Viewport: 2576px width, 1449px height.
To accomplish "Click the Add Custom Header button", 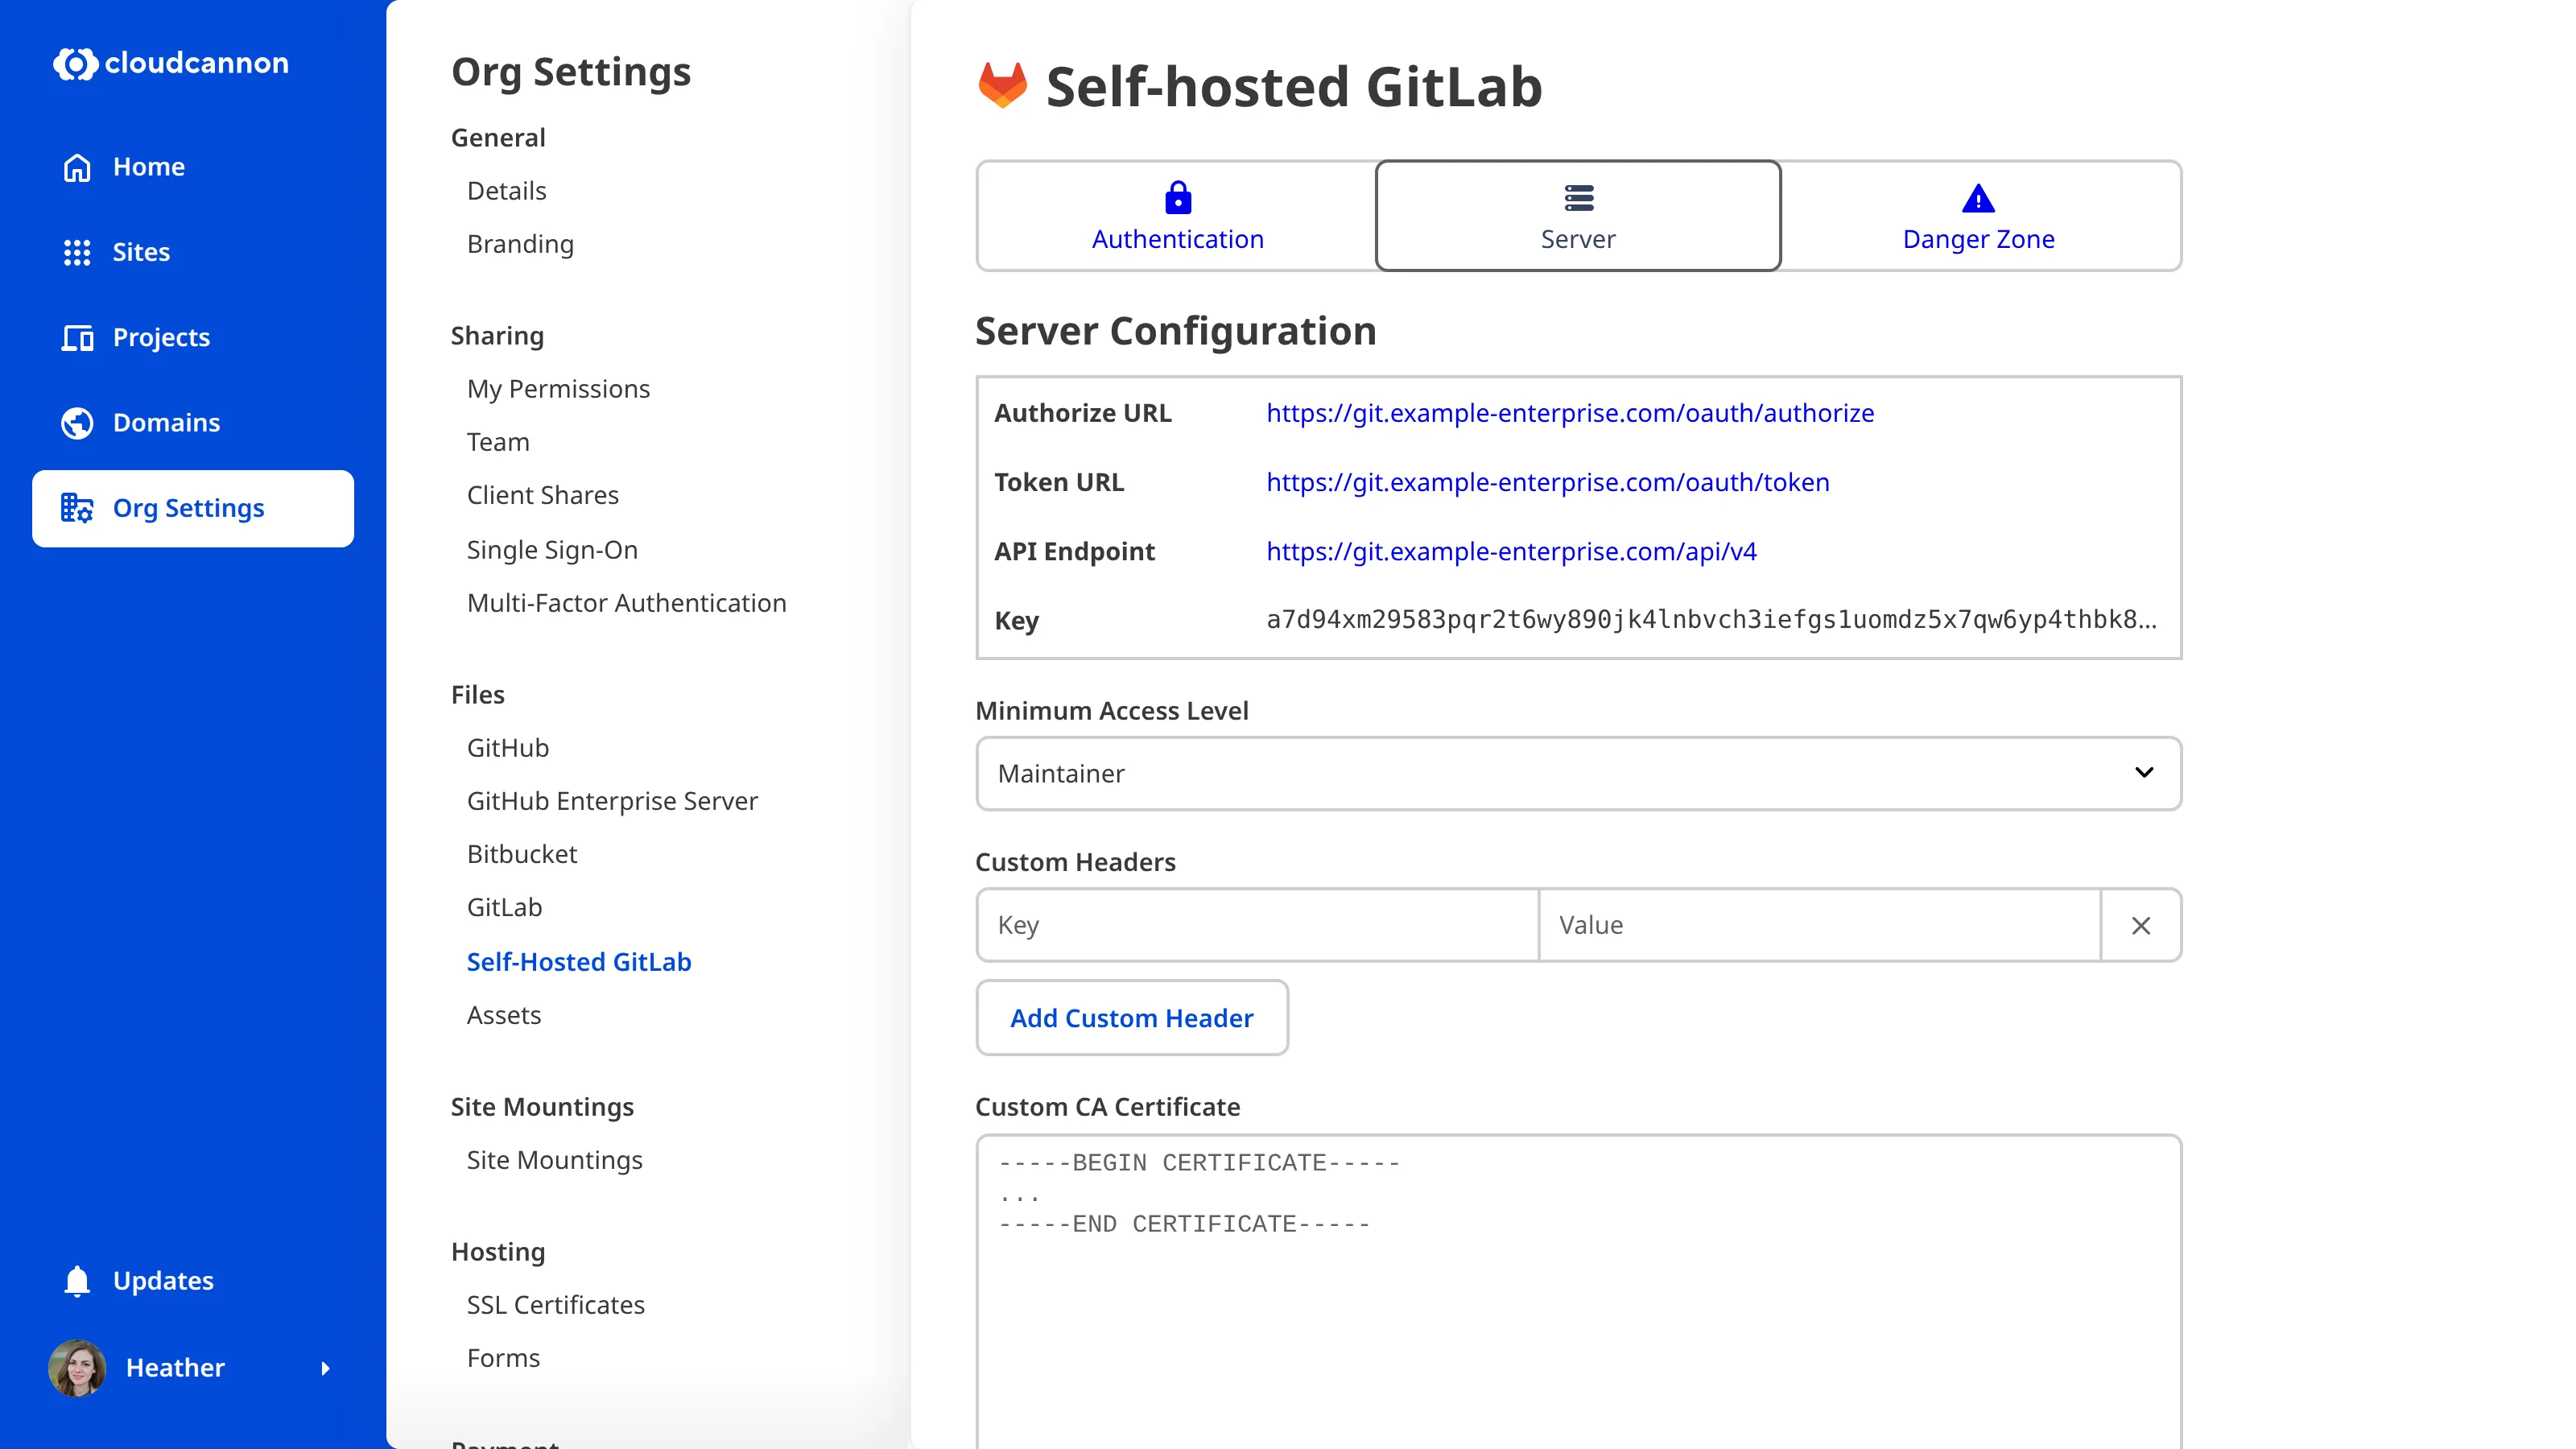I will point(1131,1017).
